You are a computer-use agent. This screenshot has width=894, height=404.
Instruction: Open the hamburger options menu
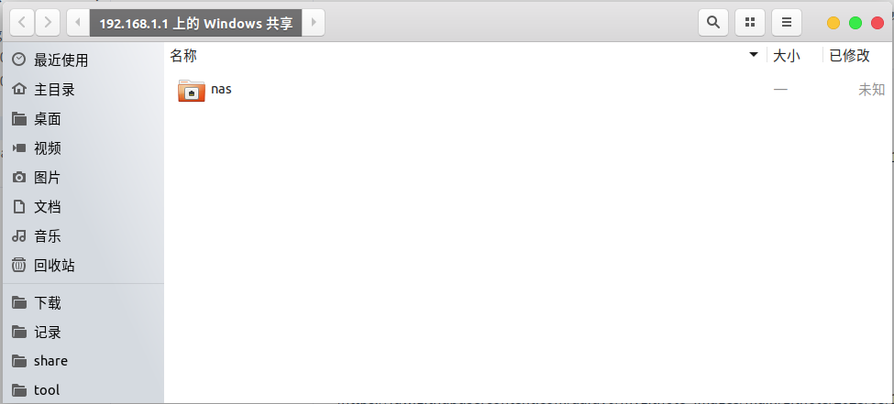tap(786, 22)
